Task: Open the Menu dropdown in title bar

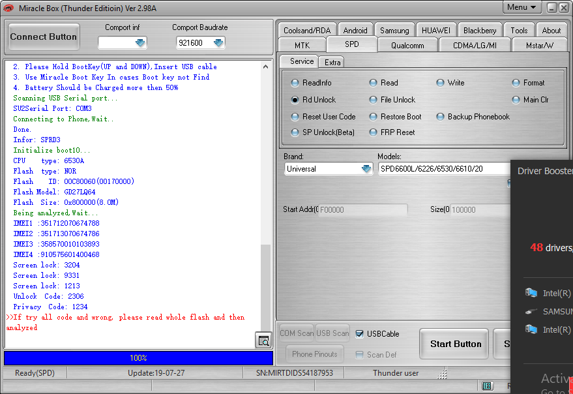Action: (x=522, y=7)
